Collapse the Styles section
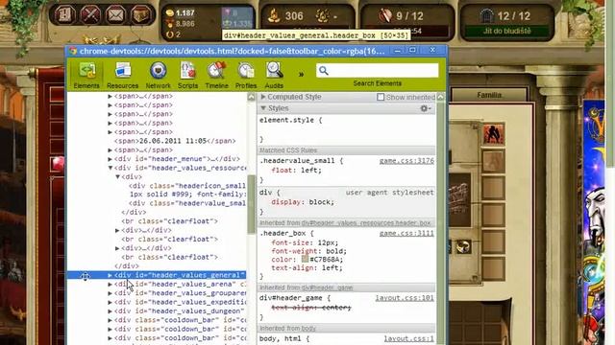Image resolution: width=615 pixels, height=345 pixels. [263, 108]
